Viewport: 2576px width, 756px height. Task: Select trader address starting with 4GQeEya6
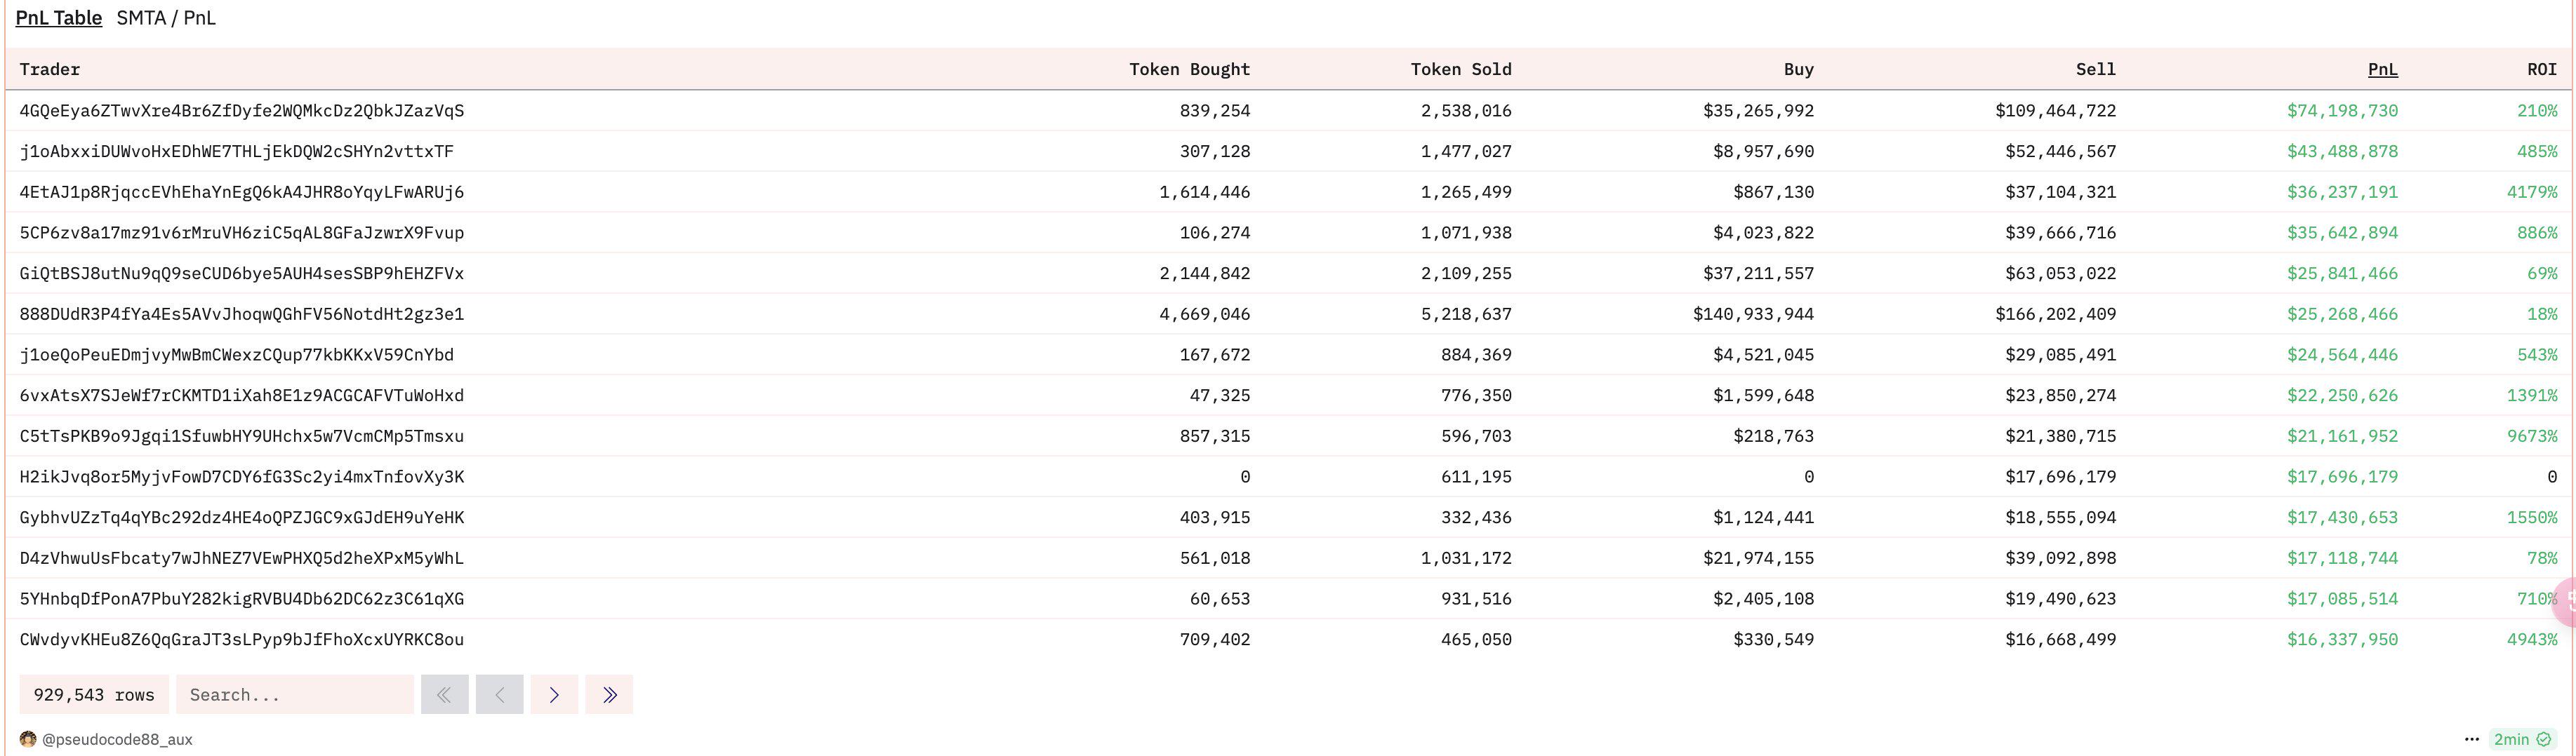pos(242,111)
